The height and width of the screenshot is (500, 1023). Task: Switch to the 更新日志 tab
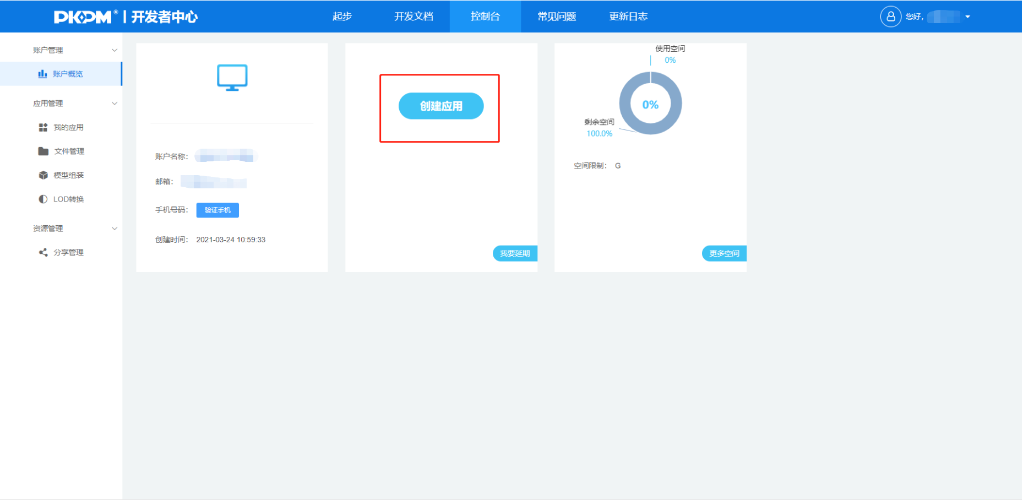coord(628,17)
